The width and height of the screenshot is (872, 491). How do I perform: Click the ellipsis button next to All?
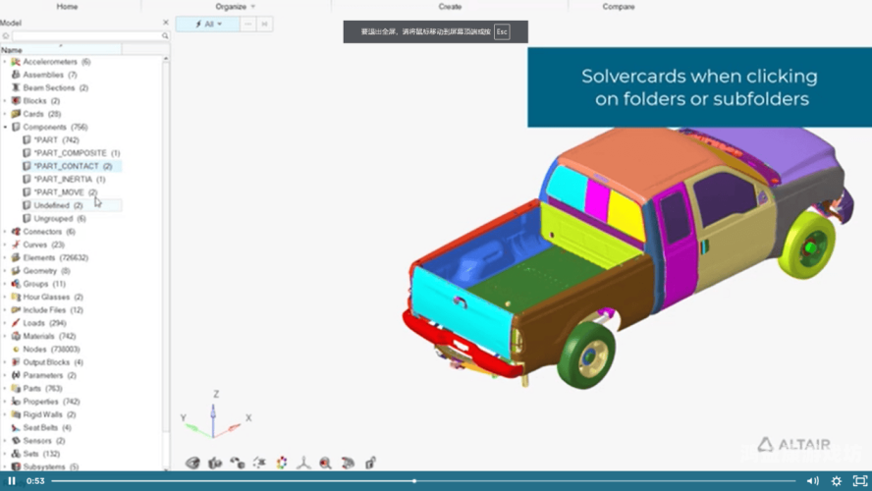tap(248, 24)
